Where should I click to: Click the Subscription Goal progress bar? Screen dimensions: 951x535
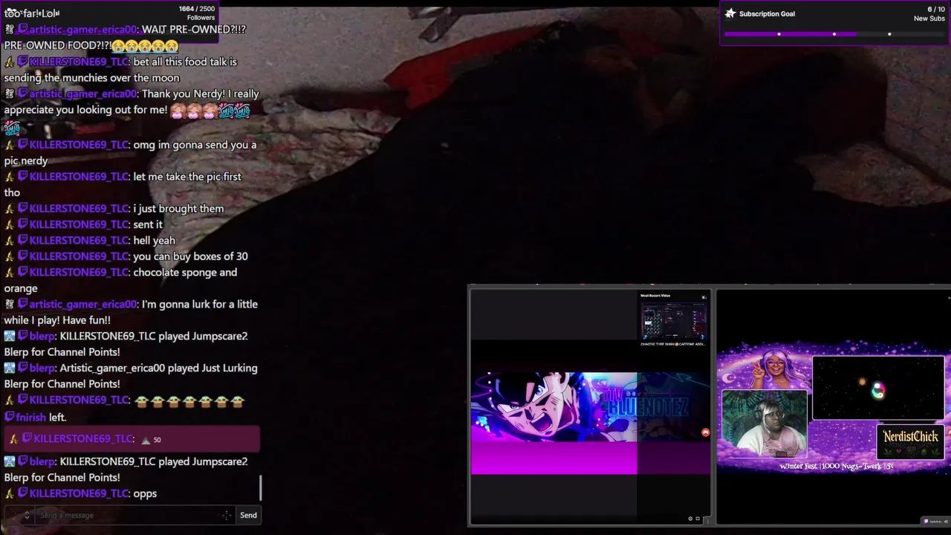[834, 34]
